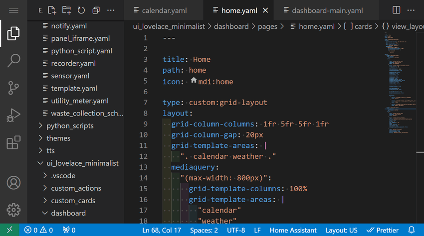Open the Extensions view

click(13, 142)
